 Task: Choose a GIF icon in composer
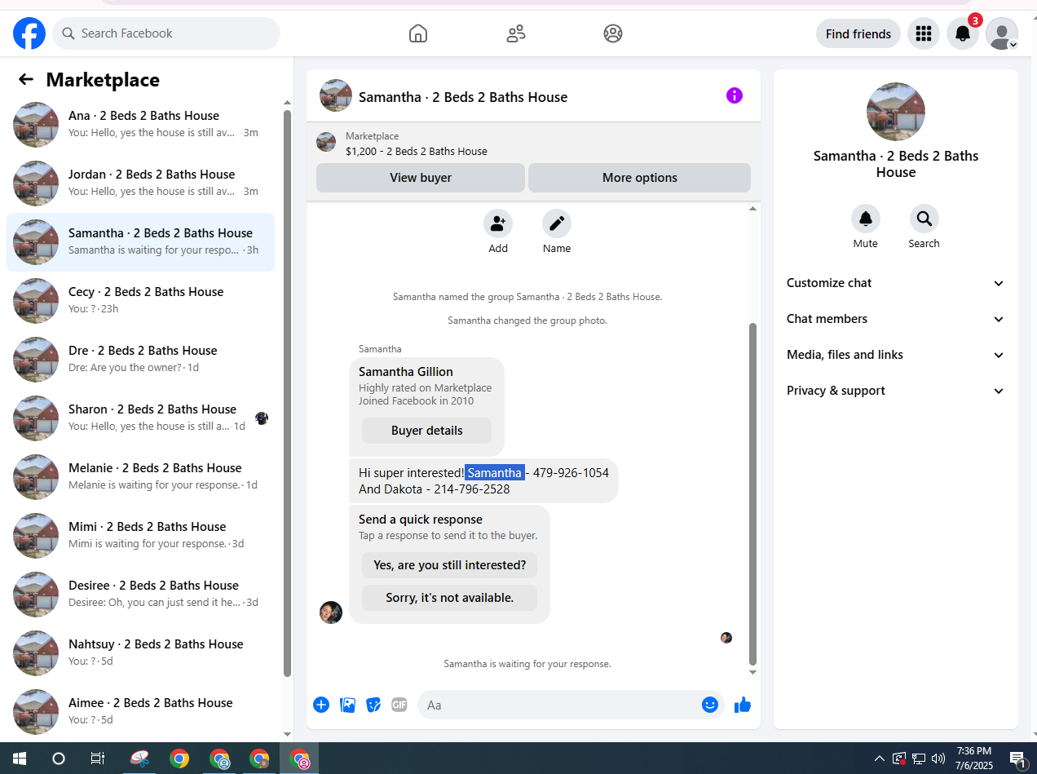tap(399, 705)
